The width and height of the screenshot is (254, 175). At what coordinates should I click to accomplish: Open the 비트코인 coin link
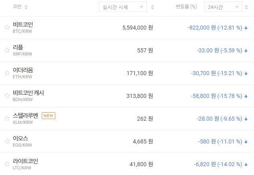[23, 24]
